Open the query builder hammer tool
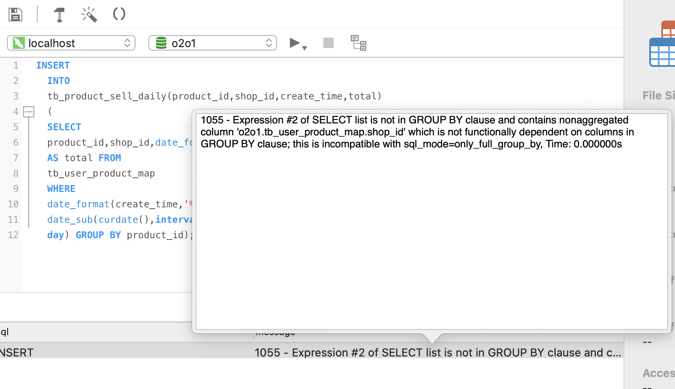Viewport: 675px width, 389px height. click(59, 14)
